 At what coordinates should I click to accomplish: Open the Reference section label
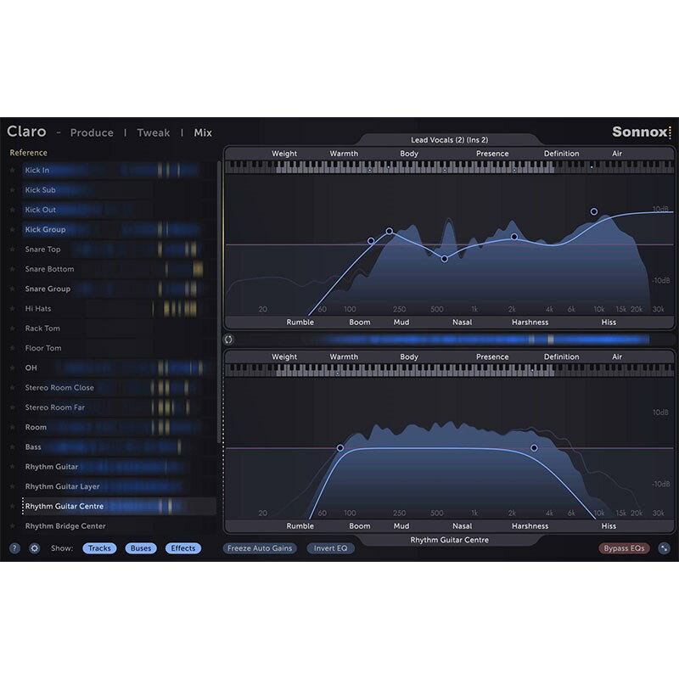pos(29,153)
